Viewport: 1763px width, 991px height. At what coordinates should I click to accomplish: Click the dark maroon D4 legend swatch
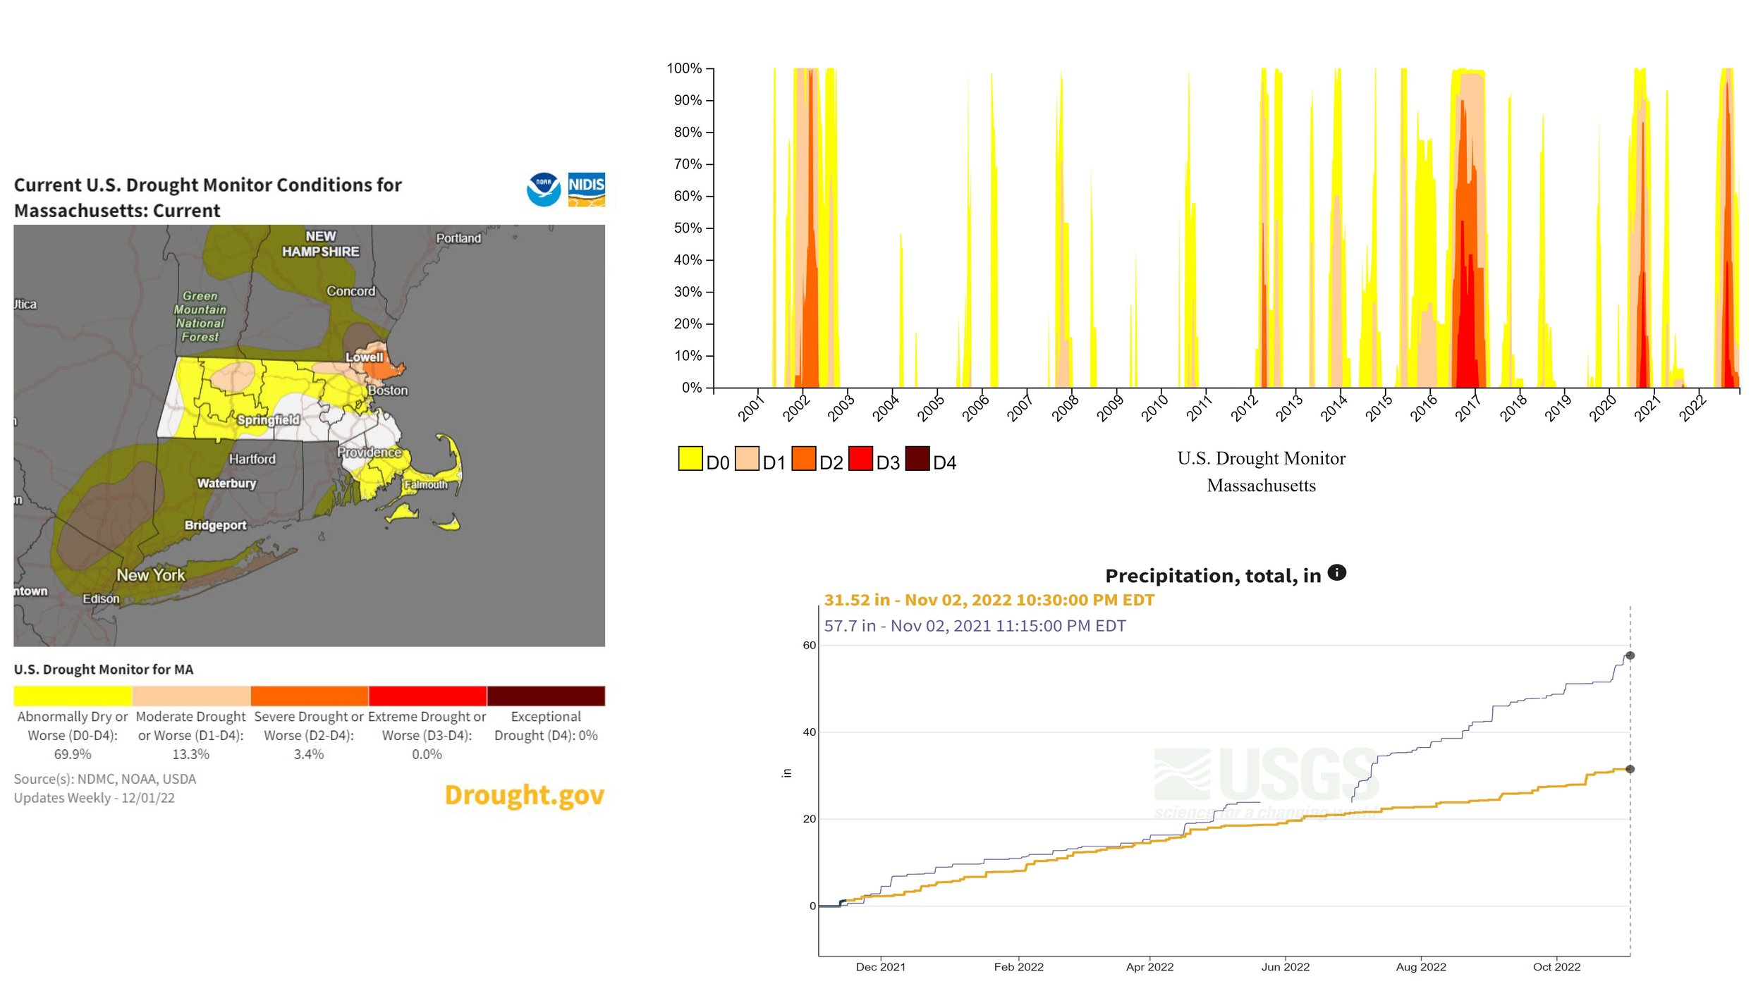pos(917,458)
